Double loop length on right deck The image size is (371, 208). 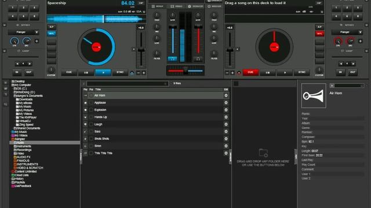pos(353,64)
